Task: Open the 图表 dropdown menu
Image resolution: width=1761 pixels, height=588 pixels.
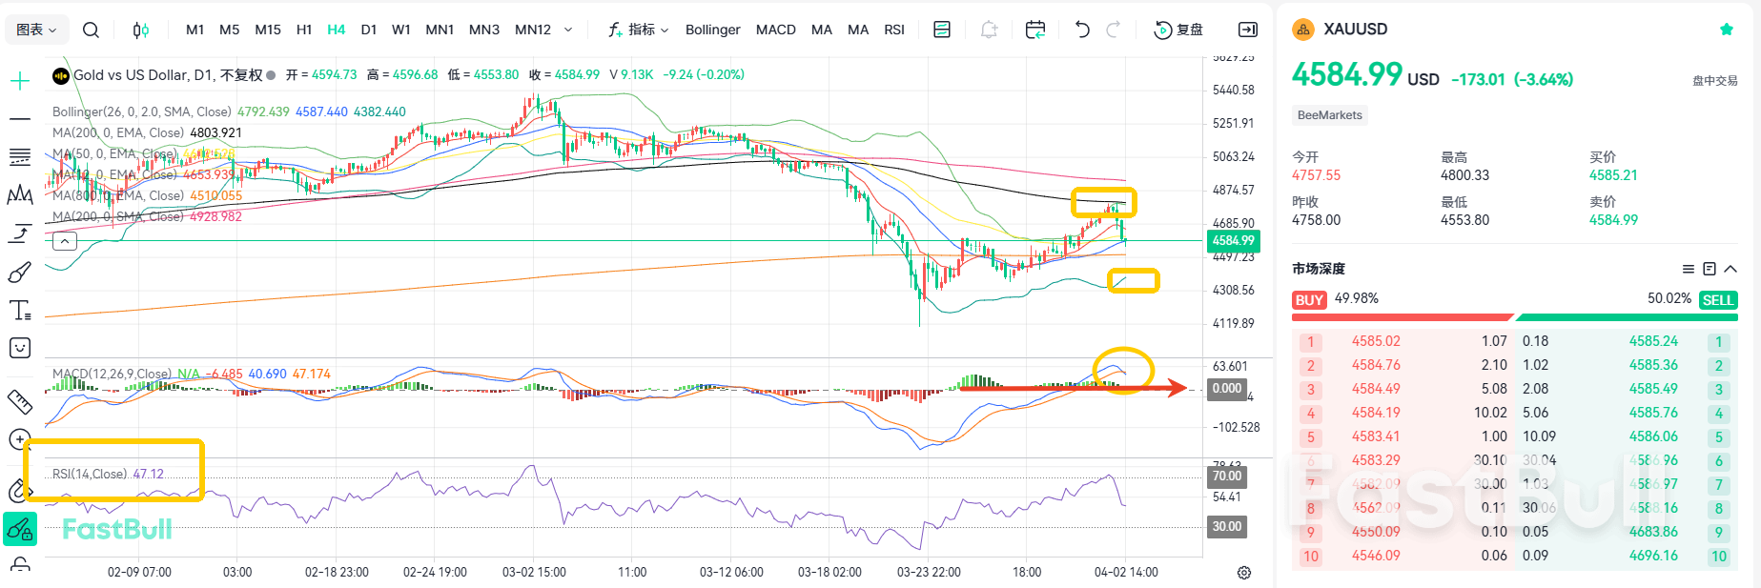Action: coord(36,30)
